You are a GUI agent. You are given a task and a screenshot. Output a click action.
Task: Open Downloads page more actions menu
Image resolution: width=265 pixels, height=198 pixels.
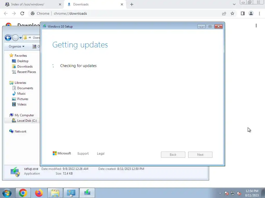256,26
